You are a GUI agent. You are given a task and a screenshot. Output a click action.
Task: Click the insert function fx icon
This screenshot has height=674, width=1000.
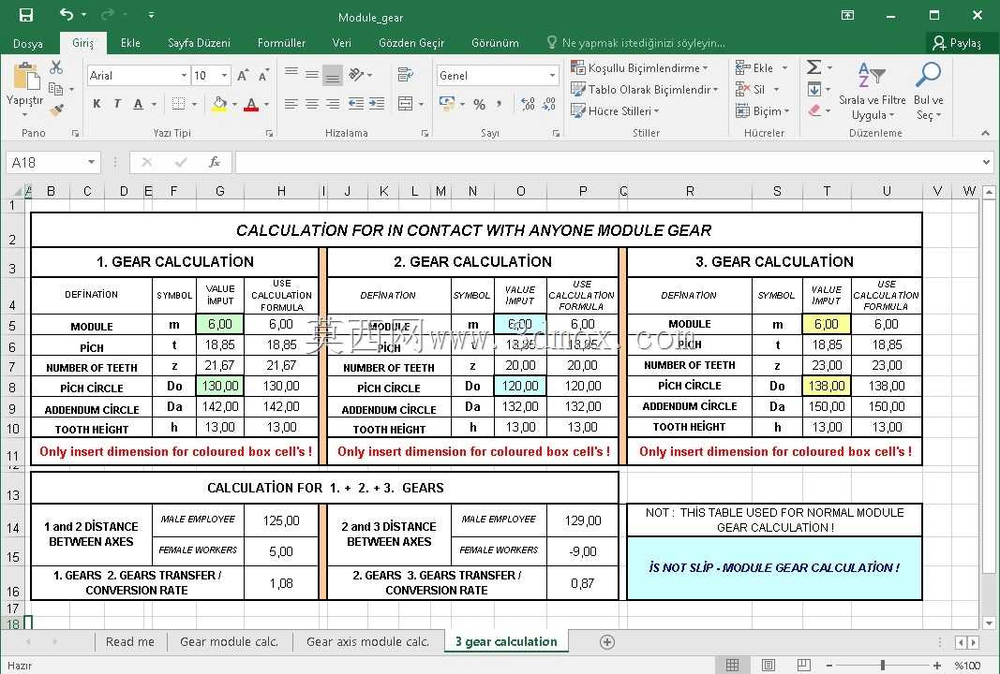(215, 163)
